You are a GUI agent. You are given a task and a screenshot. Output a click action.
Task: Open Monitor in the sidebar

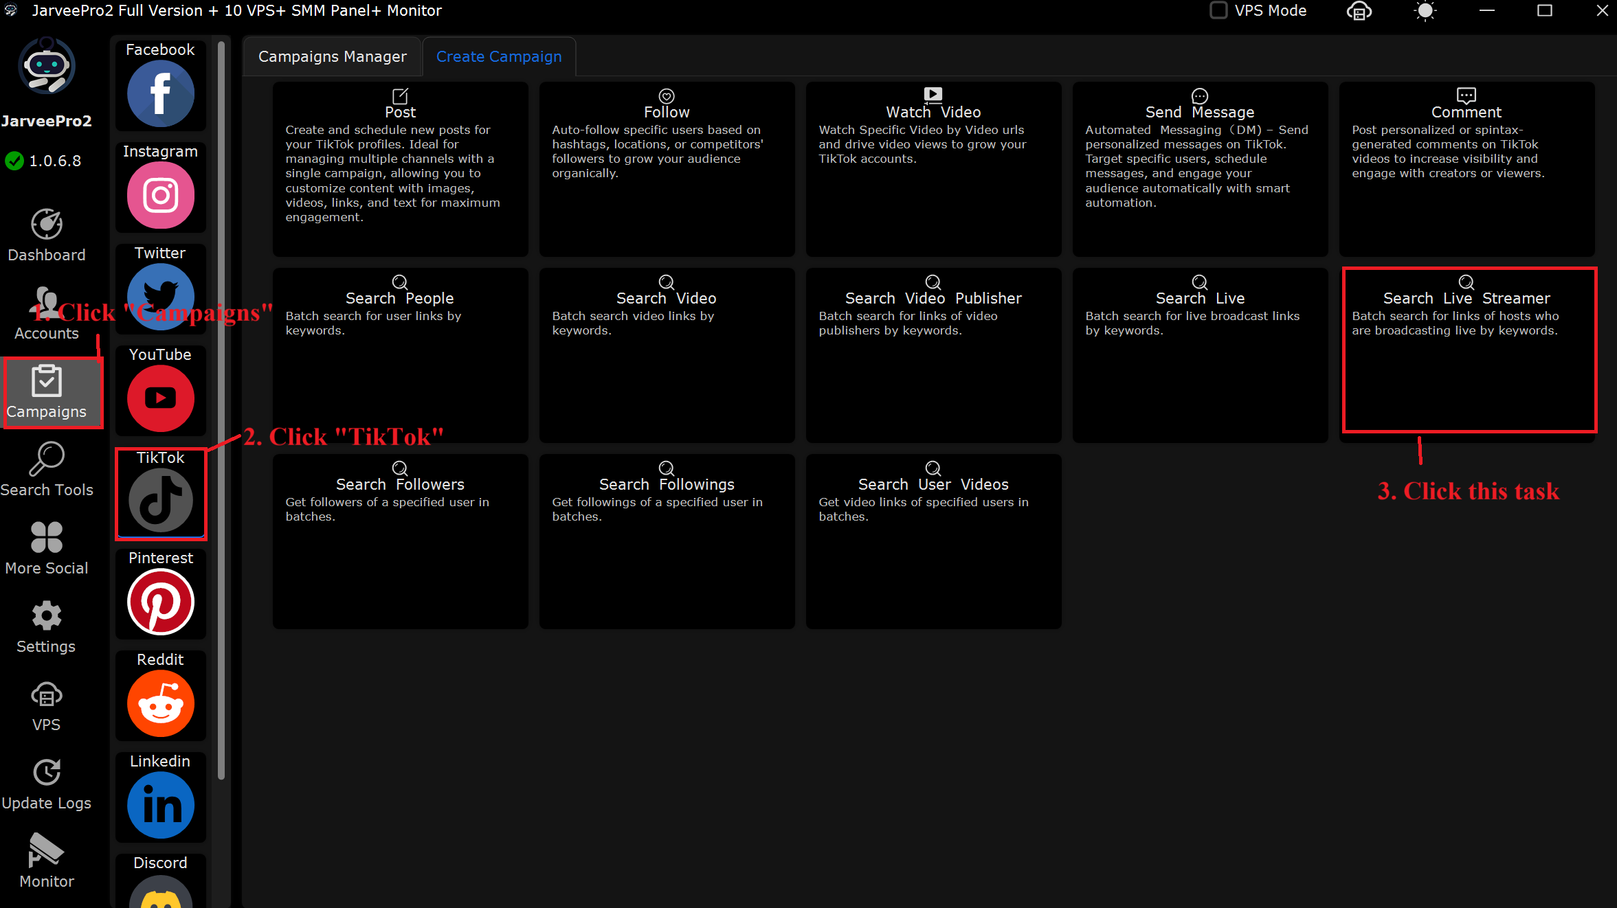point(47,862)
